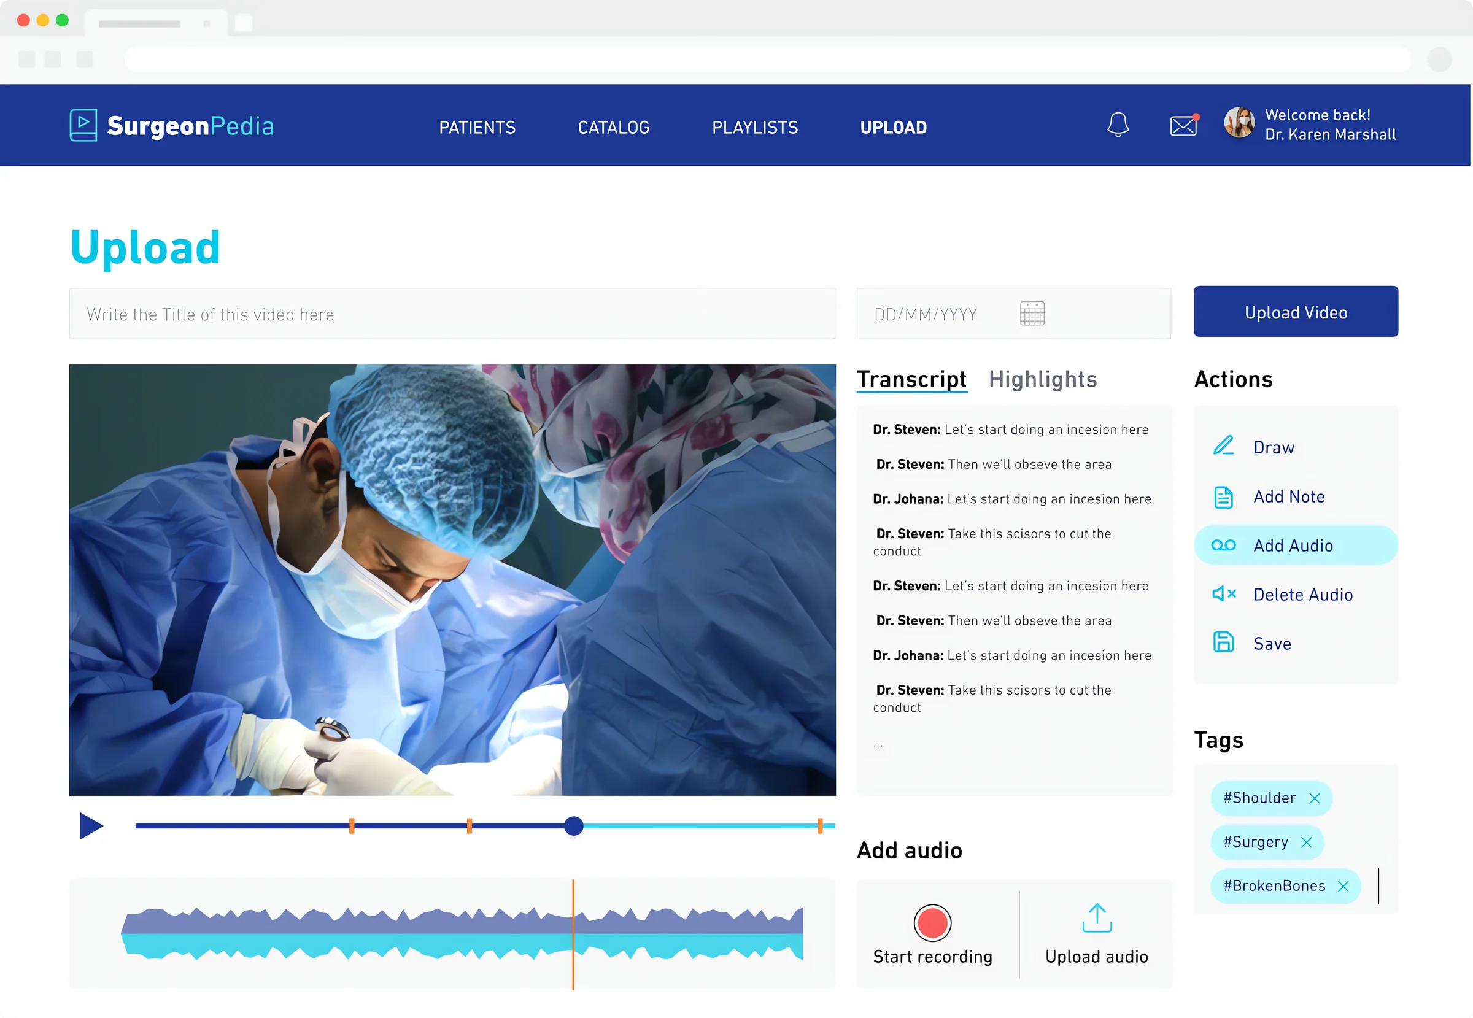The height and width of the screenshot is (1018, 1473).
Task: Open the calendar date picker icon
Action: tap(1032, 313)
